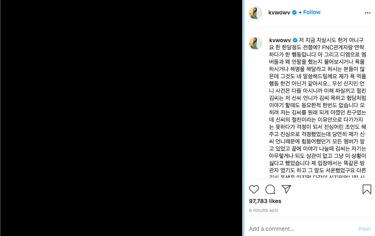Click verified badge next to caption username
Viewport: 375px width, 236px height.
tap(295, 40)
